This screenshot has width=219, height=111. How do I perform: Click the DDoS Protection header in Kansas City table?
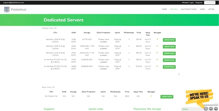click(x=103, y=33)
